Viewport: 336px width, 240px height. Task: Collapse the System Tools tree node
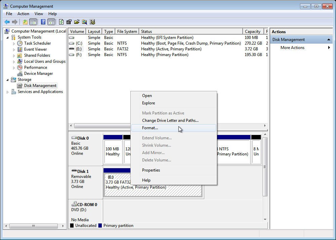[x=7, y=37]
